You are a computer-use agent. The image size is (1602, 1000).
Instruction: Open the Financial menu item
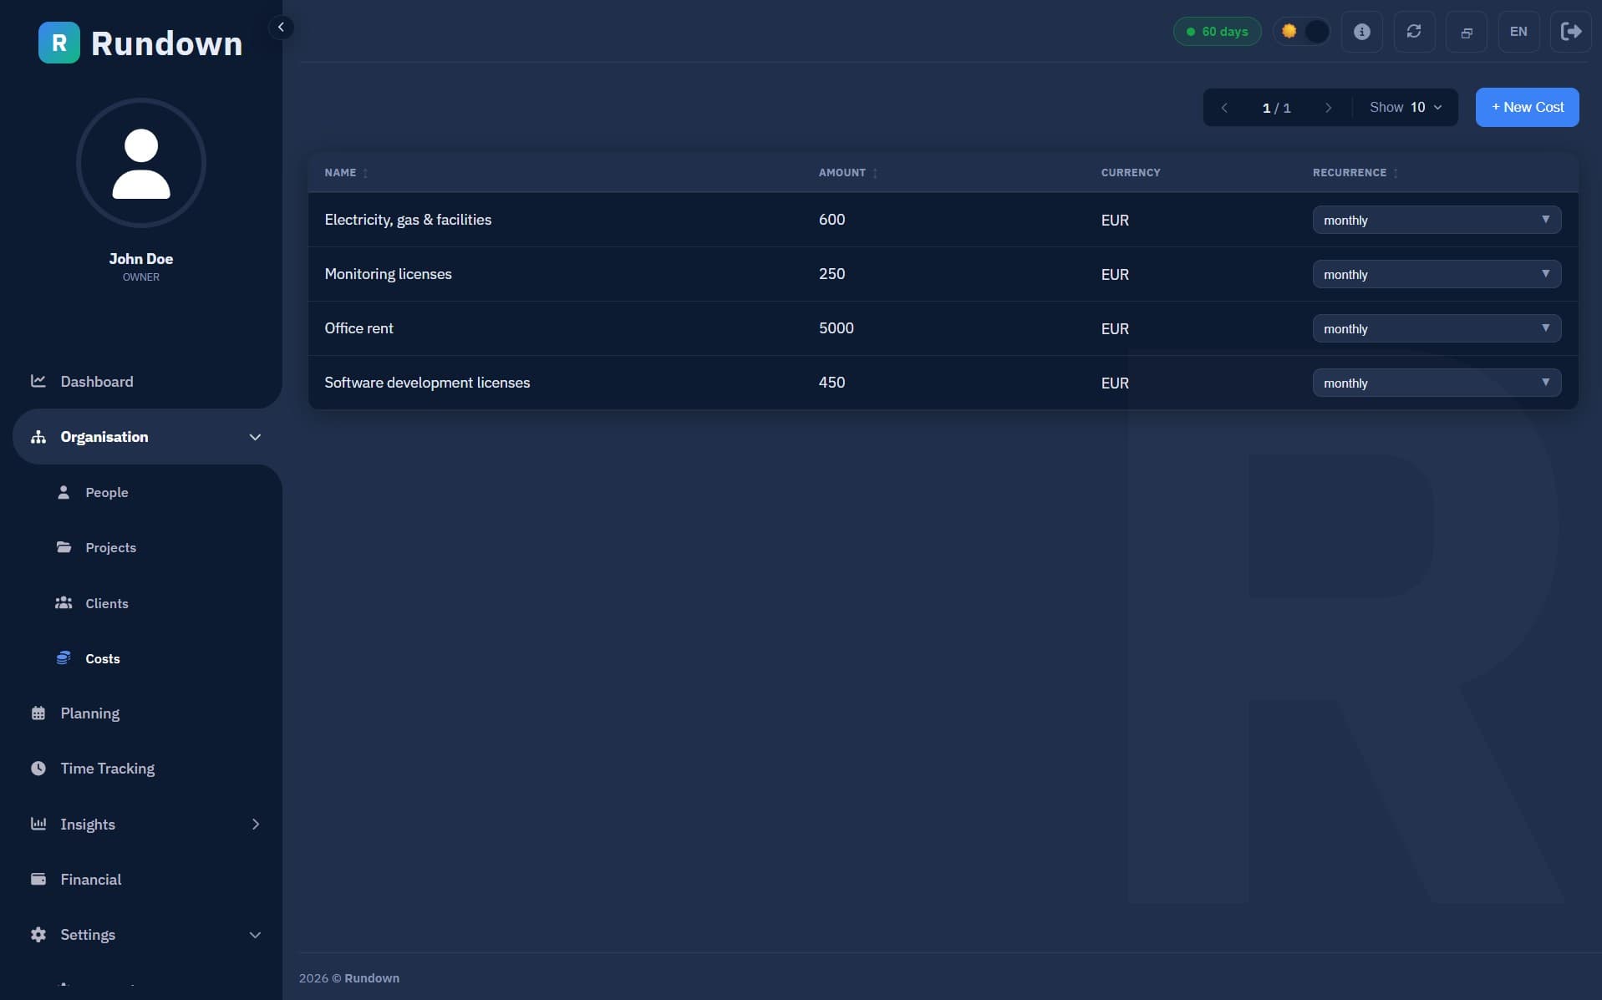[90, 880]
